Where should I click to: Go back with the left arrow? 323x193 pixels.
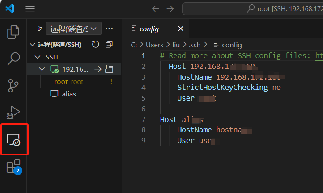coord(156,8)
